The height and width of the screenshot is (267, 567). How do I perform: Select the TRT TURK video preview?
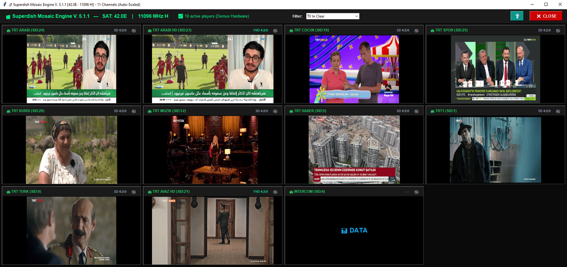click(71, 230)
